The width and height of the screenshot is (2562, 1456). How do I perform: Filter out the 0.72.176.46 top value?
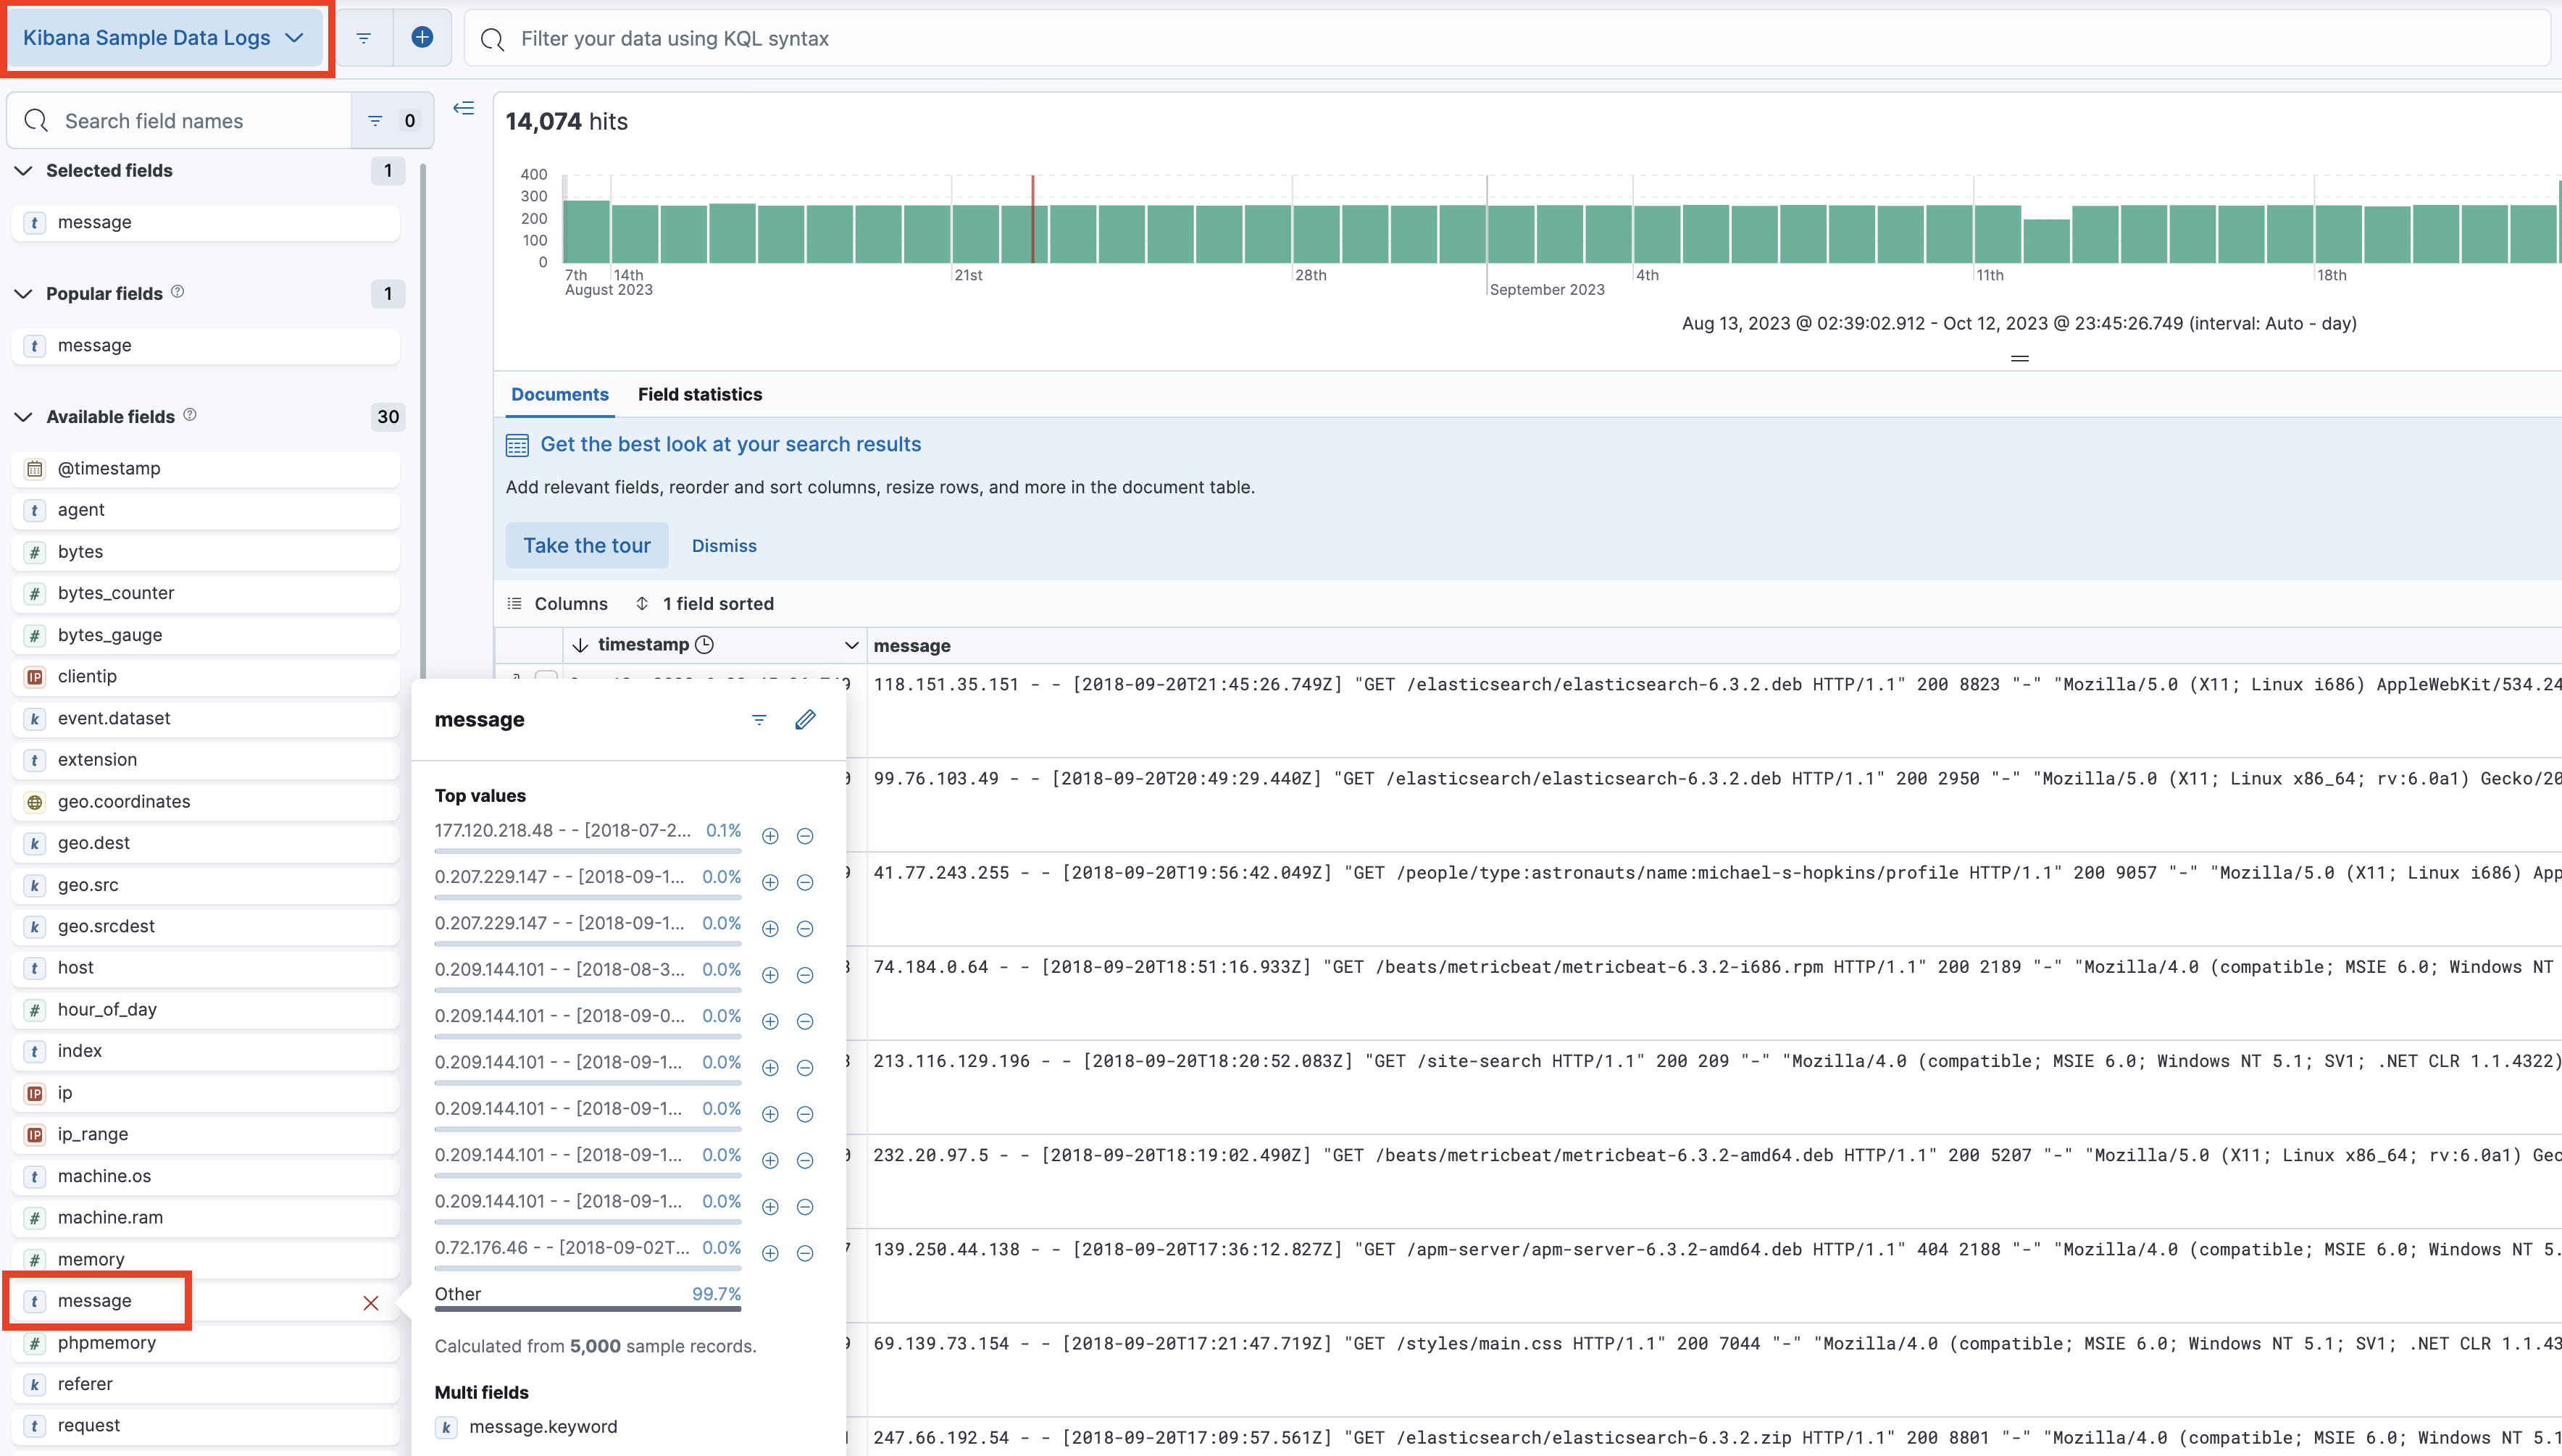click(x=805, y=1253)
